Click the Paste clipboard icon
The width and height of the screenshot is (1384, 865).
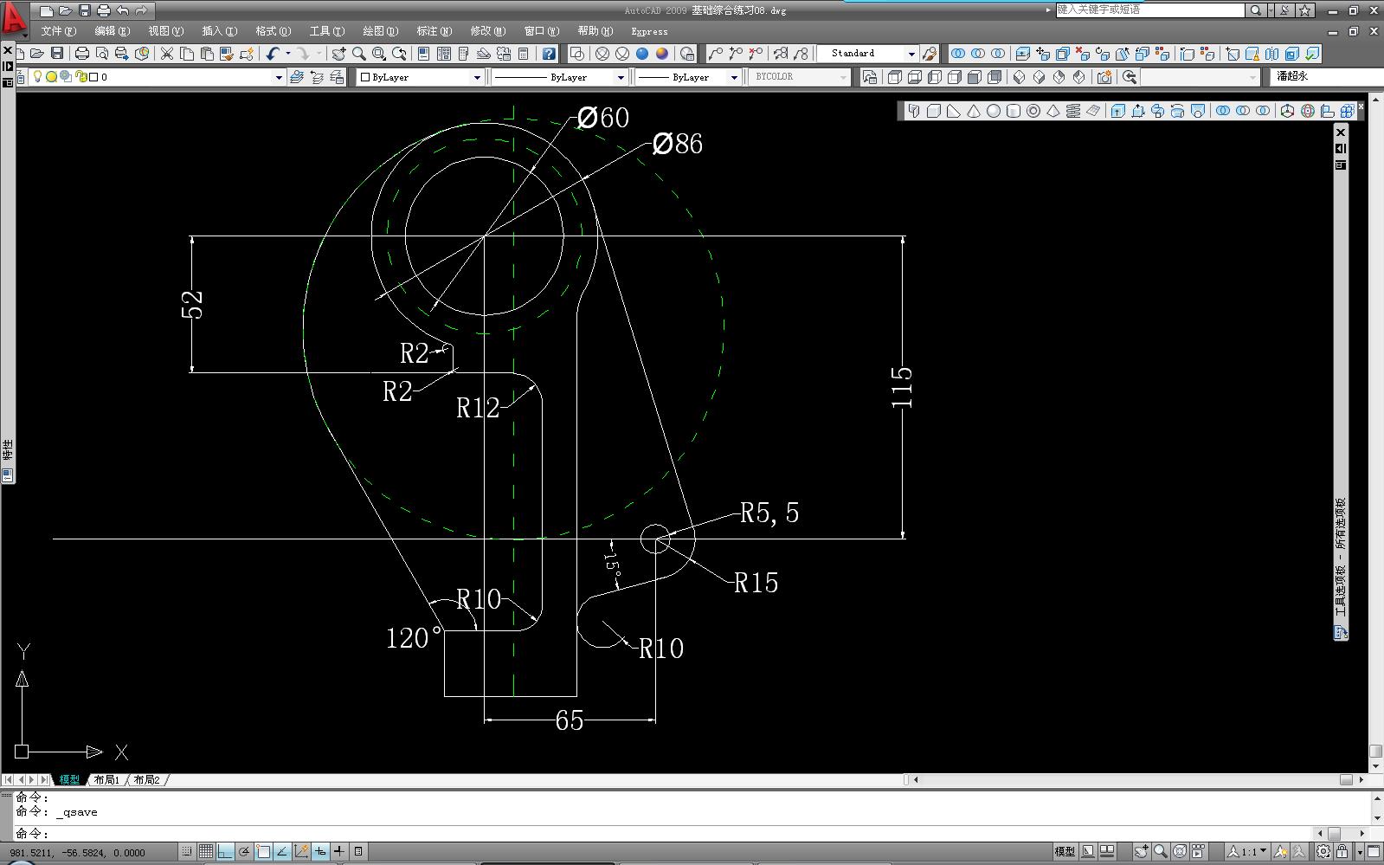(x=207, y=54)
